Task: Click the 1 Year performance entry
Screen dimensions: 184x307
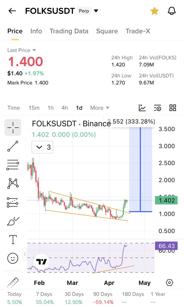Action: 158,298
